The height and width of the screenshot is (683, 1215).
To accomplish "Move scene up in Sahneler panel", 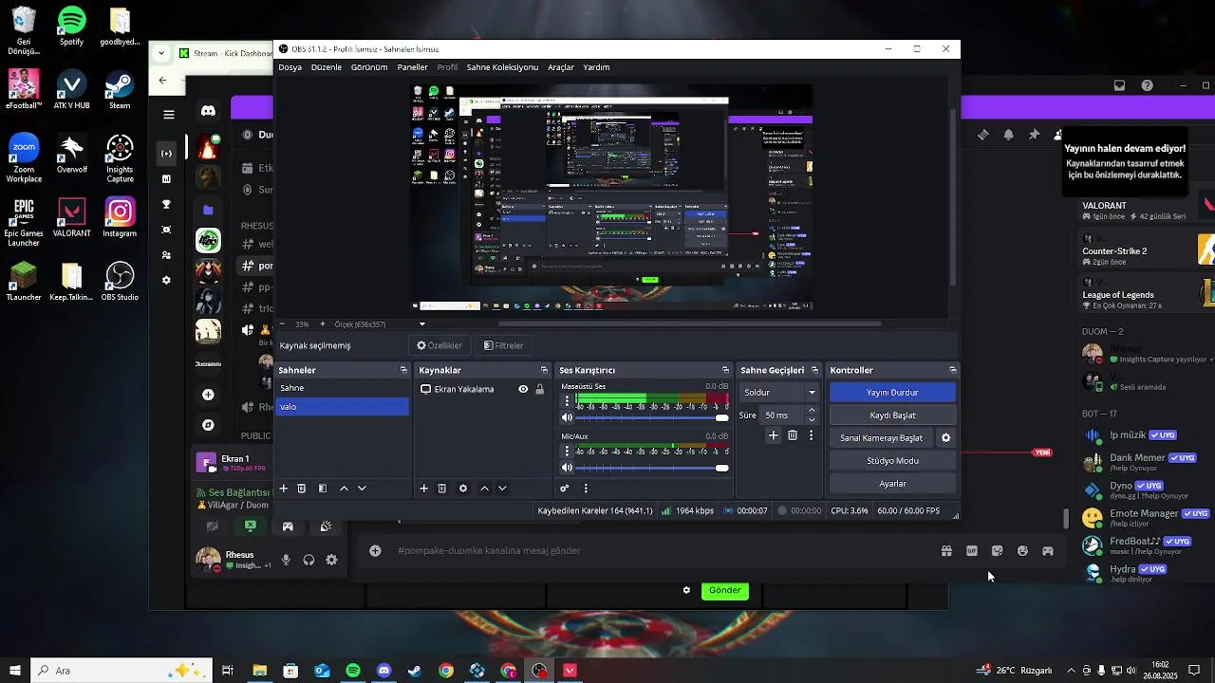I will [344, 489].
